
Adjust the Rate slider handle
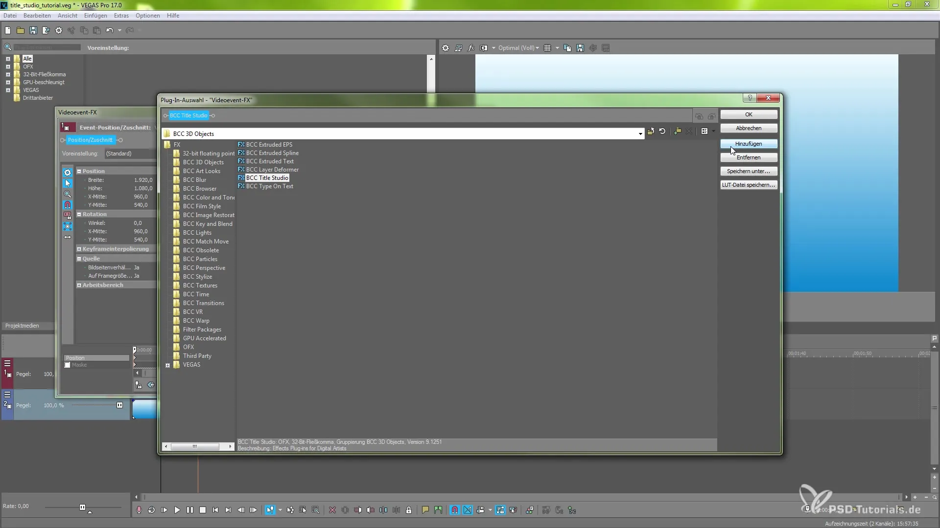pyautogui.click(x=82, y=507)
